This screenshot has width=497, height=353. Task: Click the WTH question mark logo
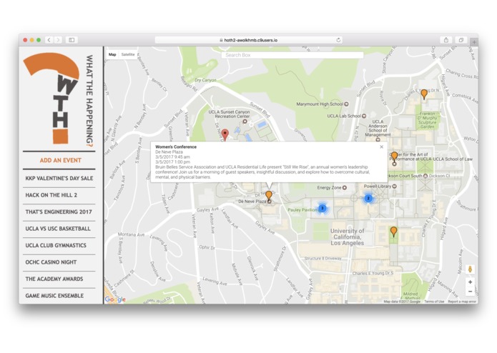tap(51, 99)
